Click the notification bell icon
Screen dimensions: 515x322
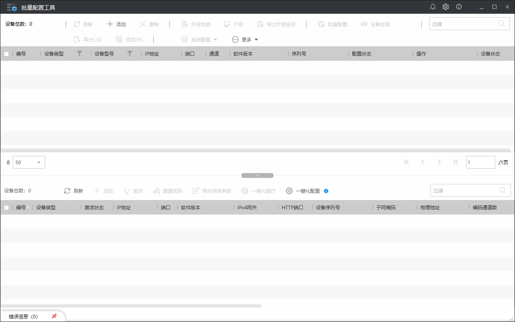[x=433, y=7]
